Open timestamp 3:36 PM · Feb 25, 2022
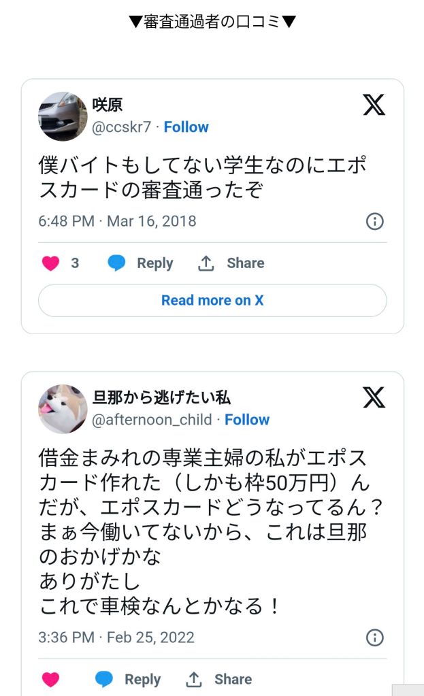The height and width of the screenshot is (696, 424). [116, 637]
